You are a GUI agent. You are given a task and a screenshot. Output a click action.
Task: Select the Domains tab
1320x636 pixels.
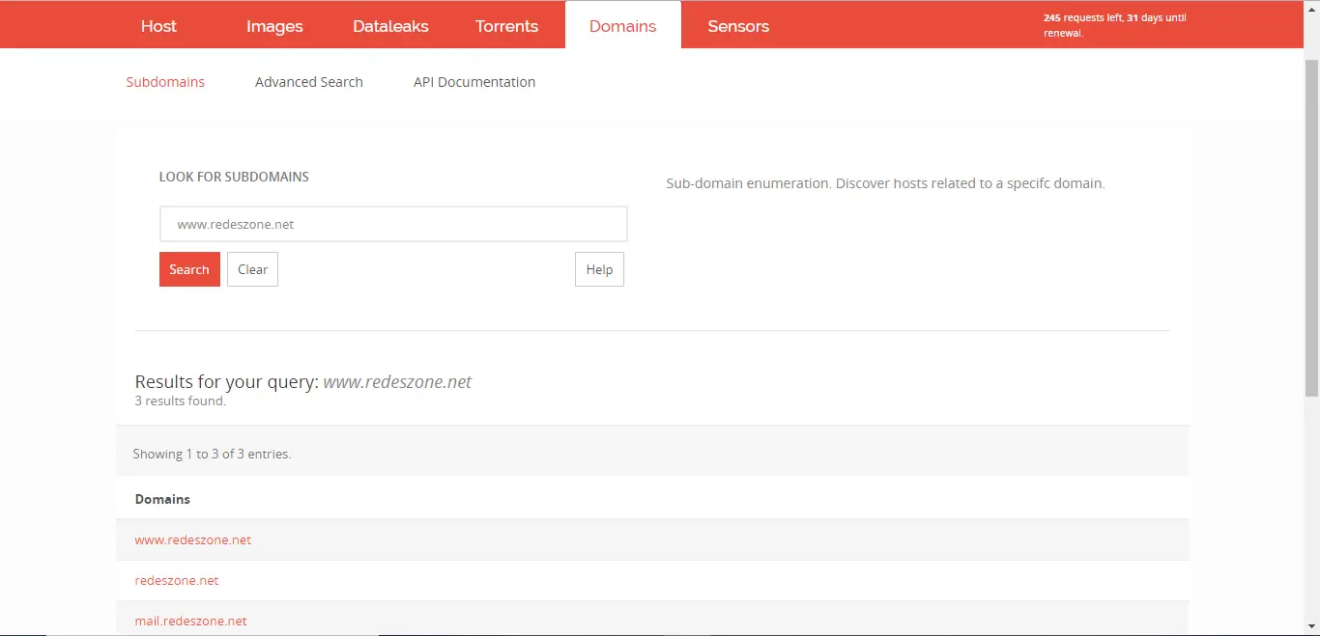click(622, 26)
